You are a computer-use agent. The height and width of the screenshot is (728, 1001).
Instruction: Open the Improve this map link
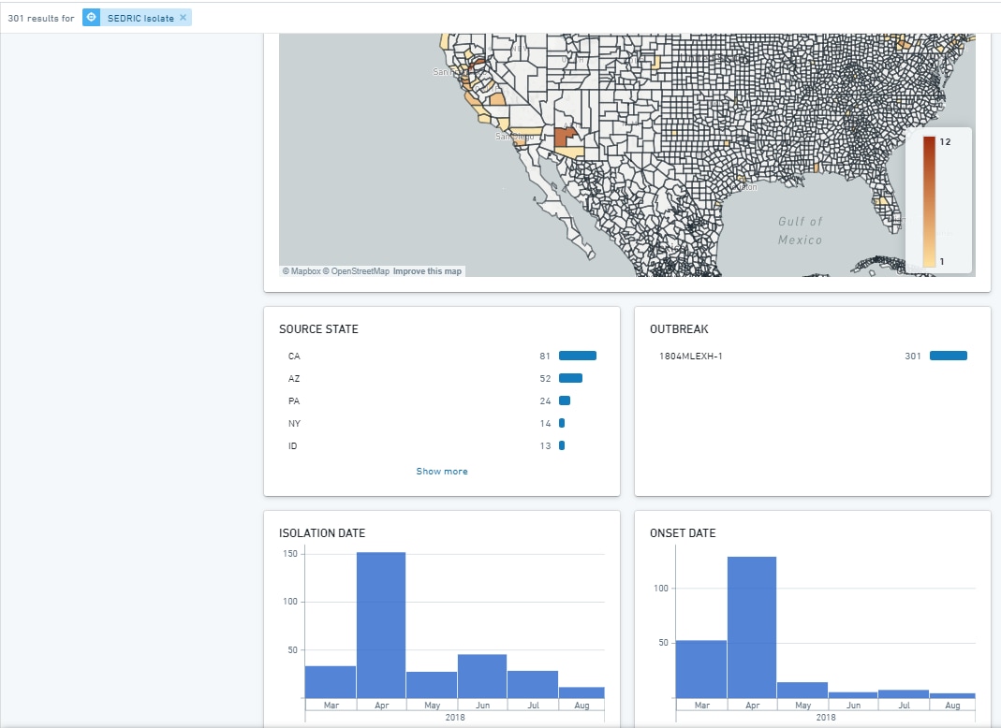pyautogui.click(x=427, y=271)
